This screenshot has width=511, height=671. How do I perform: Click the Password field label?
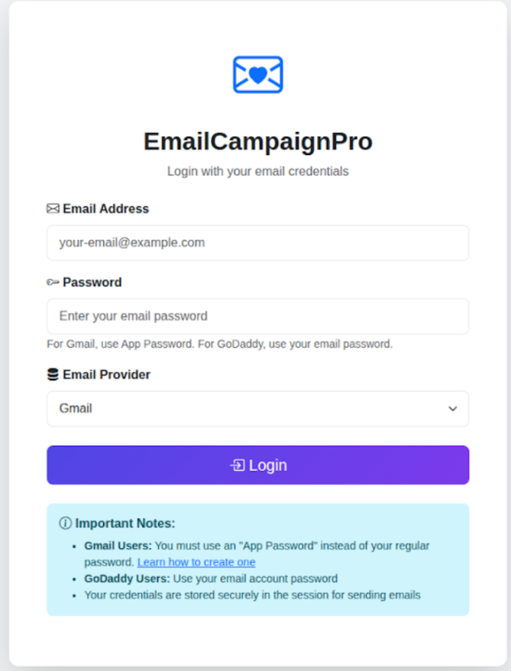pos(92,282)
